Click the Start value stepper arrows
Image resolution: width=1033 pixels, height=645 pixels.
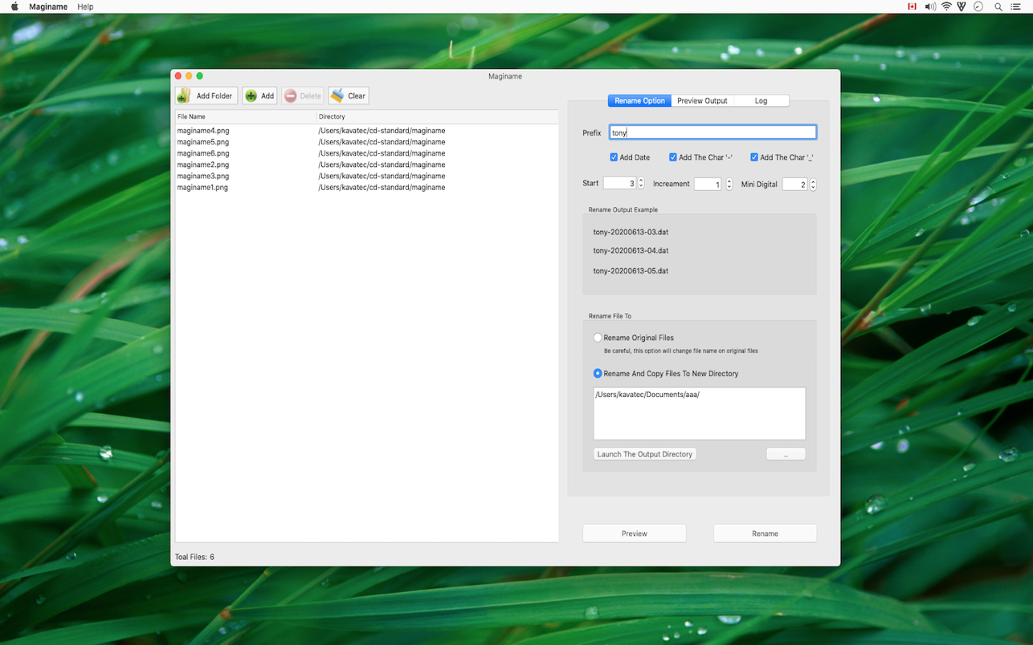coord(641,184)
